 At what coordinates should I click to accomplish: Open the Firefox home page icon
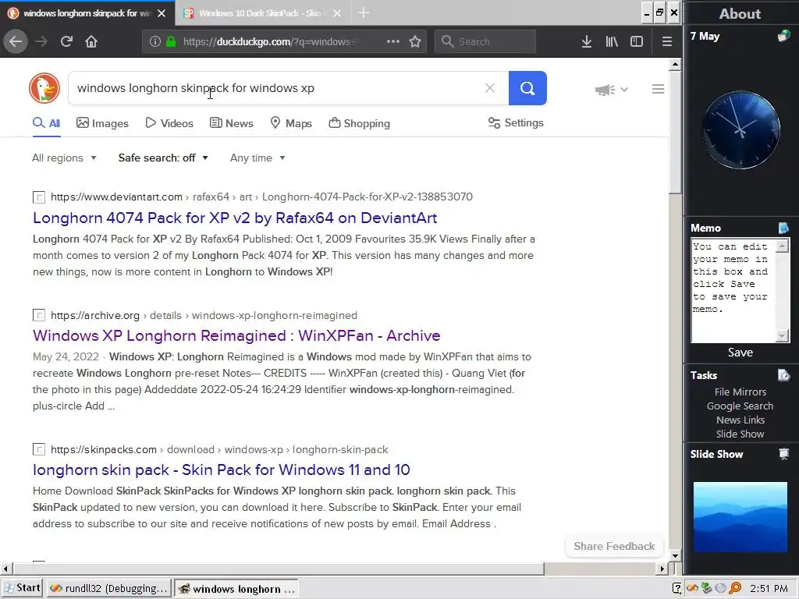pos(91,41)
